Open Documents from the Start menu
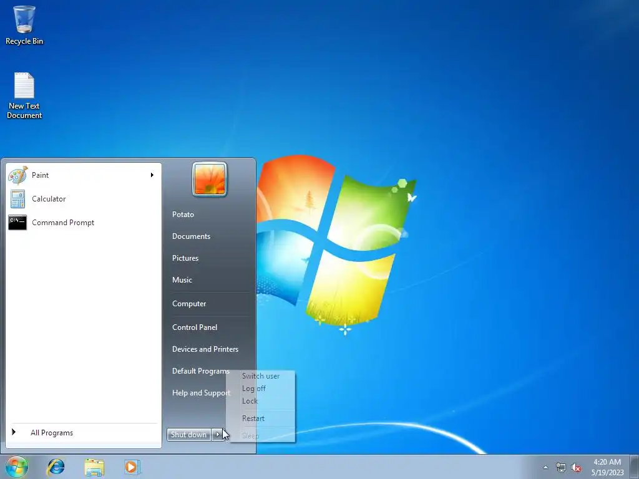 point(191,236)
